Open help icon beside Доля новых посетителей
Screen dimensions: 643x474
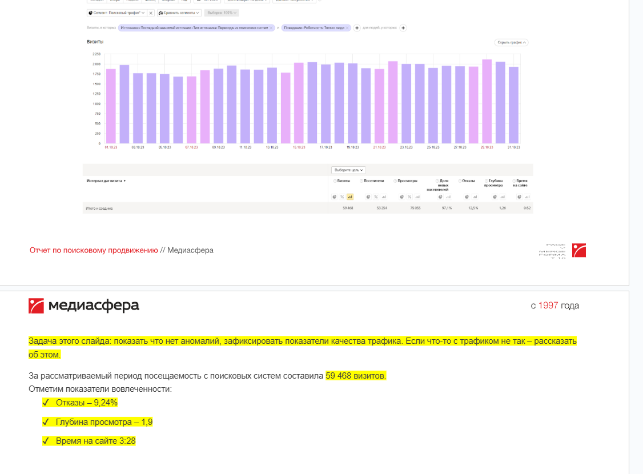tap(437, 181)
